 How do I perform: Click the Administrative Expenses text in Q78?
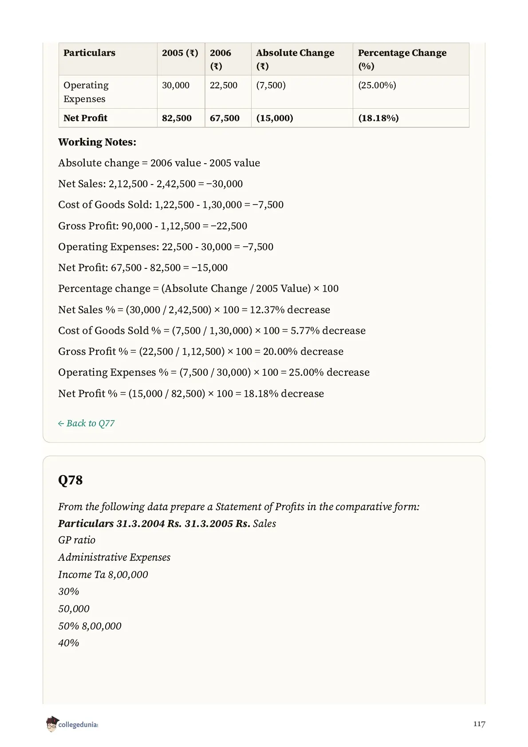114,557
